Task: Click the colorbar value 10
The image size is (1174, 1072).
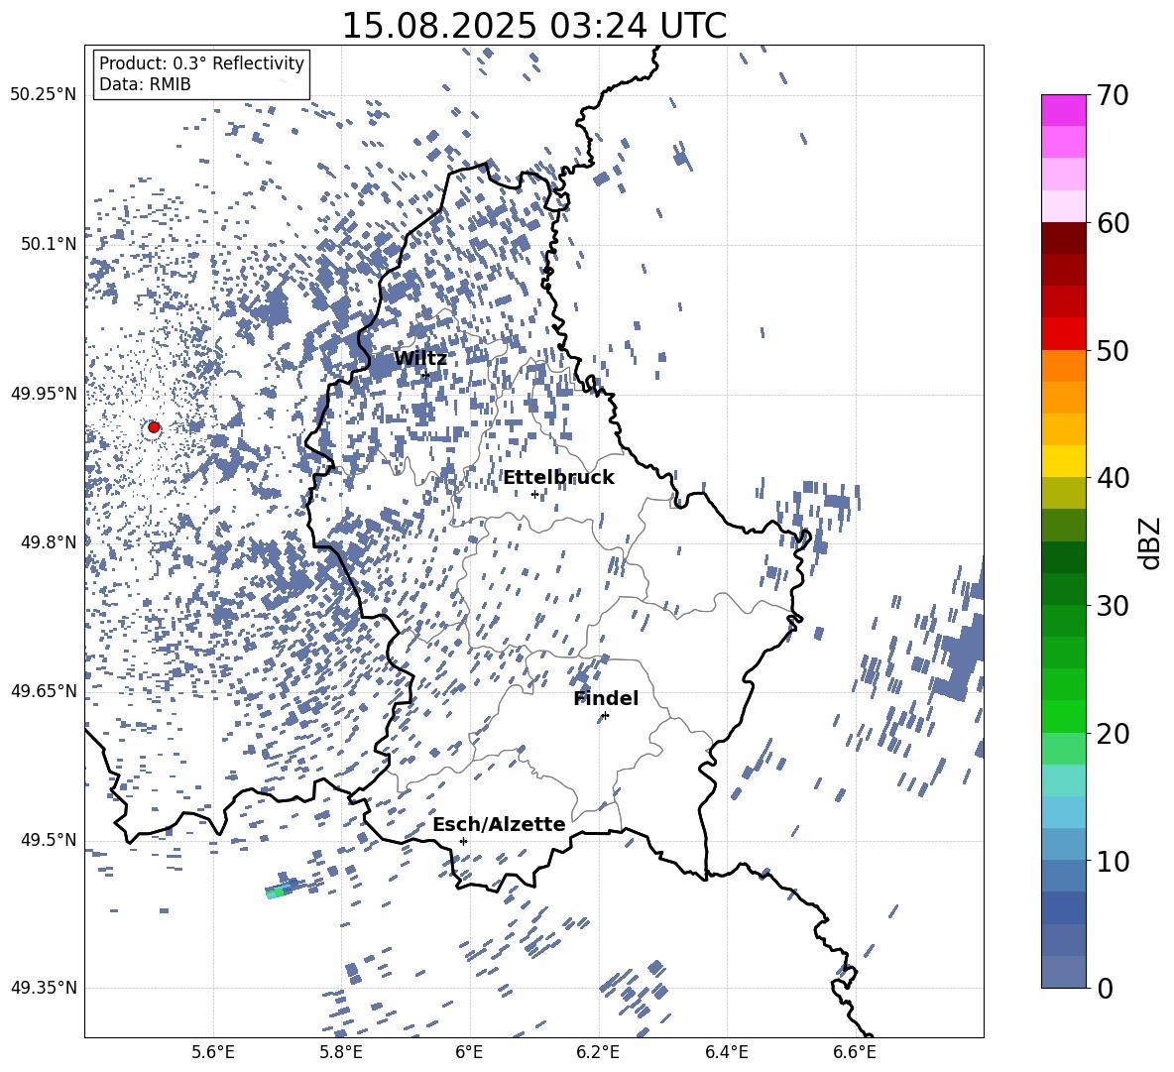Action: pyautogui.click(x=1113, y=861)
